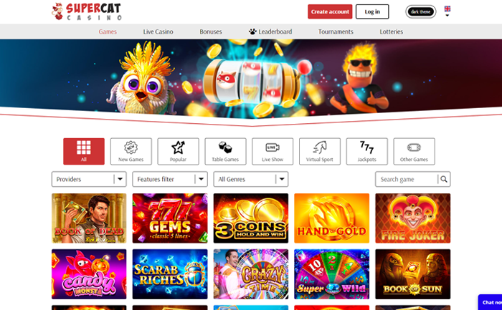Screen dimensions: 502x310
Task: Open the Tournaments menu item
Action: click(336, 32)
